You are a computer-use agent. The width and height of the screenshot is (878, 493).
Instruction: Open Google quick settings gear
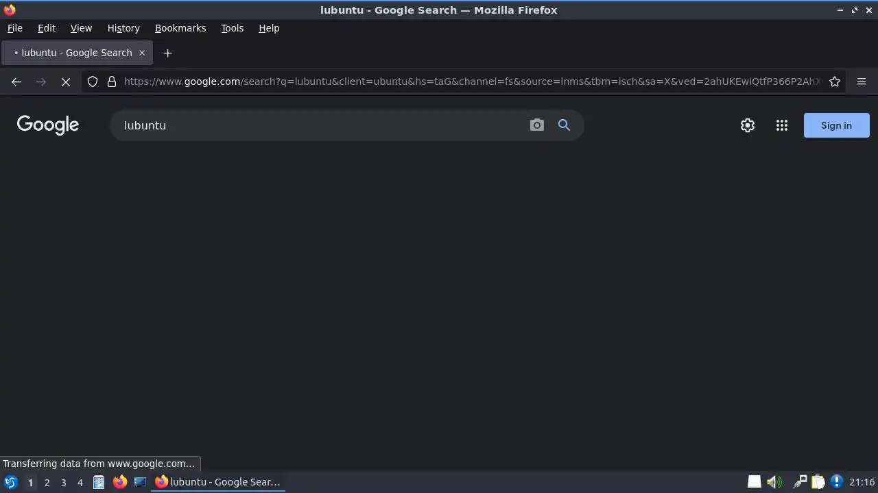click(748, 125)
